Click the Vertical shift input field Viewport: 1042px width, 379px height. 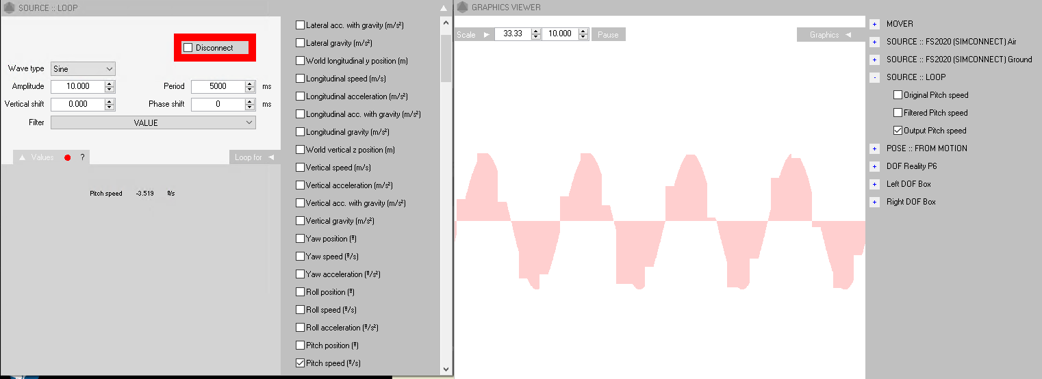[78, 104]
